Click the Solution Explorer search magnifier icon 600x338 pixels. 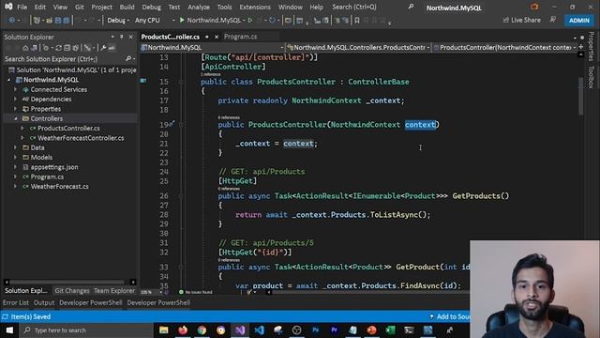[x=128, y=59]
